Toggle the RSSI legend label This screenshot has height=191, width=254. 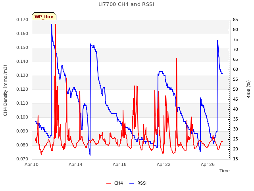coord(142,183)
